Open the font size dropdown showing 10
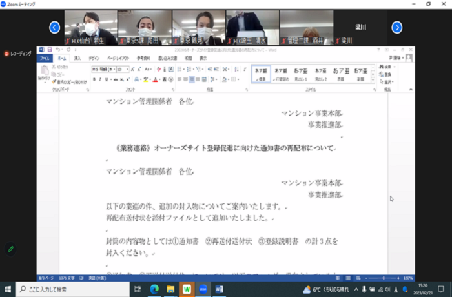 click(127, 69)
